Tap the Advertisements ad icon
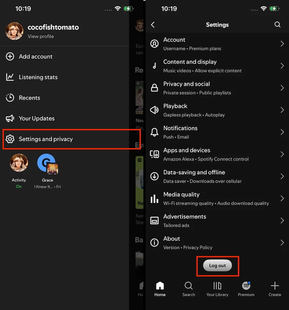This screenshot has height=310, width=289. [154, 220]
